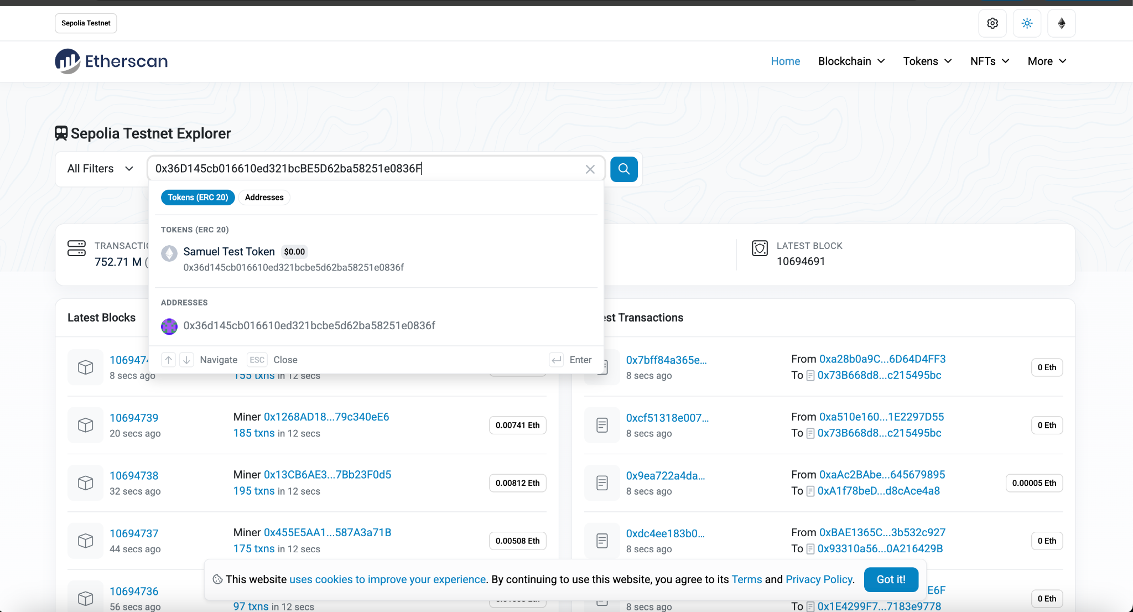This screenshot has width=1133, height=612.
Task: Expand the Tokens menu
Action: tap(928, 61)
